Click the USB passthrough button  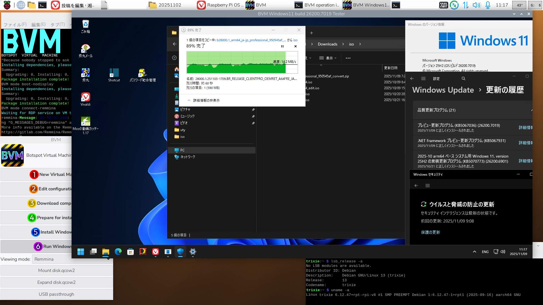[x=56, y=294]
